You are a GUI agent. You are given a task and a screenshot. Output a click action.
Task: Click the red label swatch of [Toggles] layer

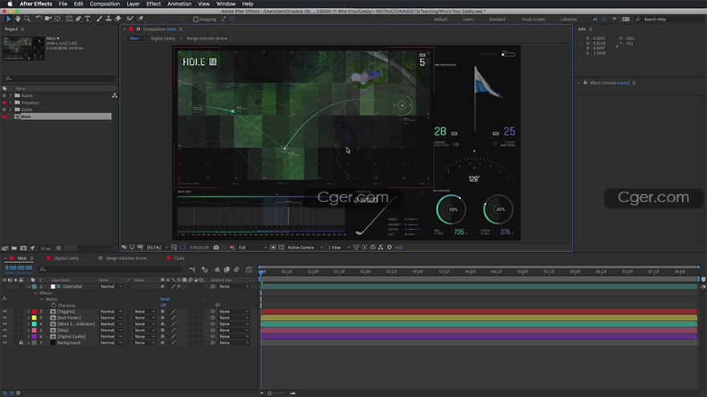point(35,311)
